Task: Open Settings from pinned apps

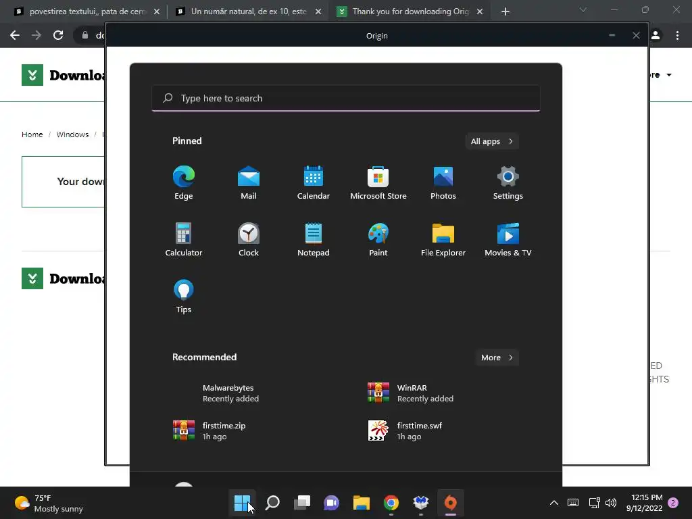Action: click(x=508, y=183)
